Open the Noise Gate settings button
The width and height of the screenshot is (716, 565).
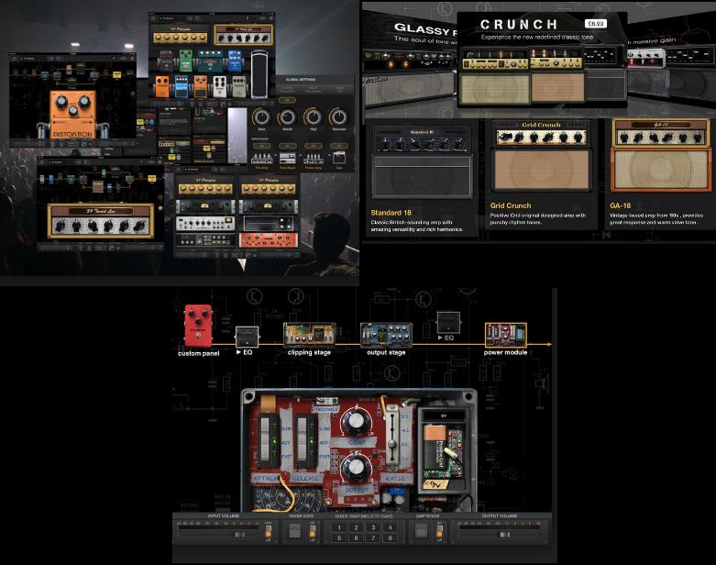point(295,531)
